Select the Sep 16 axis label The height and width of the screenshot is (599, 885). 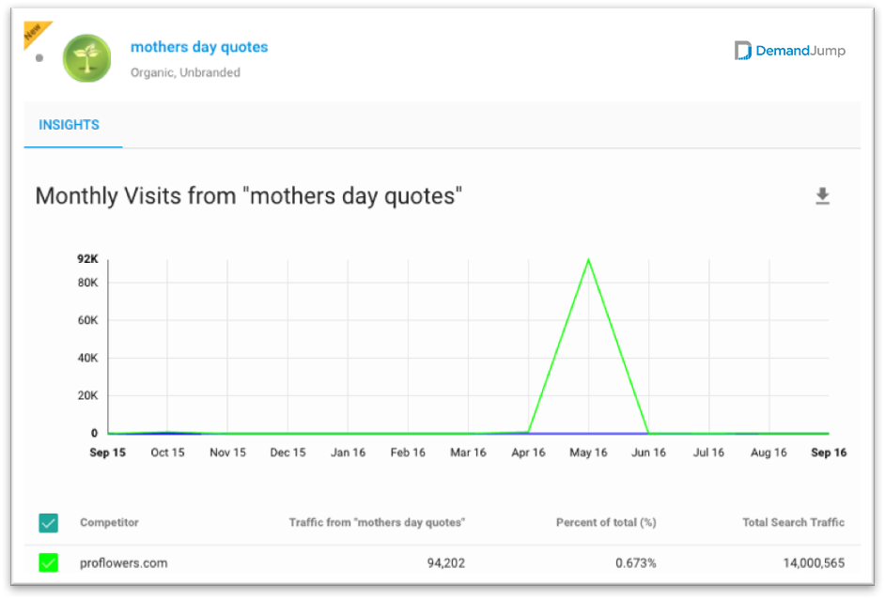[829, 453]
